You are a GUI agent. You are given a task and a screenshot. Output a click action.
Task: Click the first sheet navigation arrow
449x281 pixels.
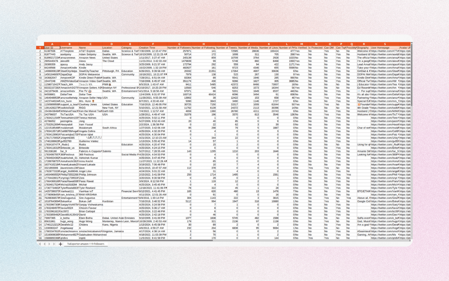[40, 244]
